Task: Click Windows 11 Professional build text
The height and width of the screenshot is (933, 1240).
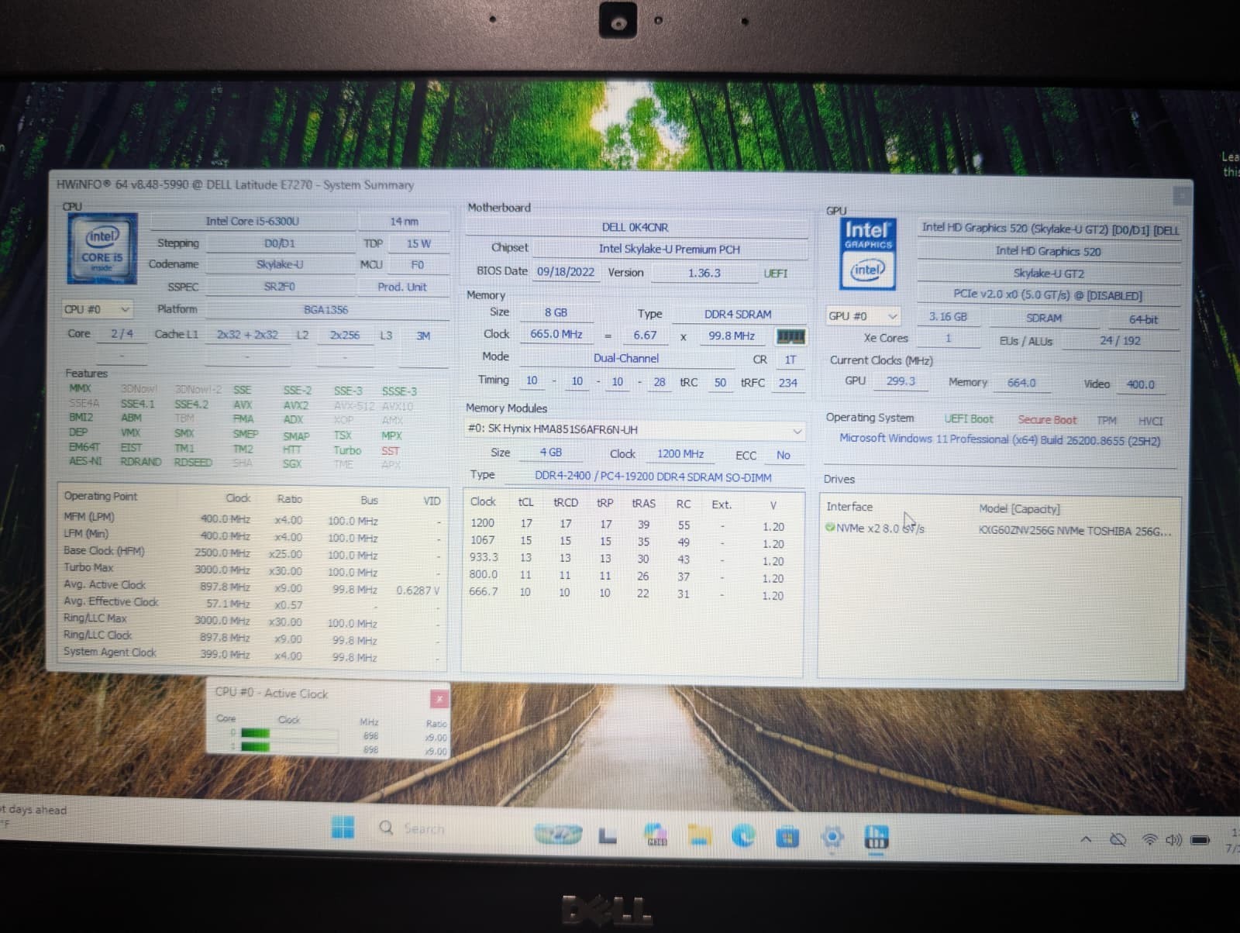Action: click(x=1000, y=439)
